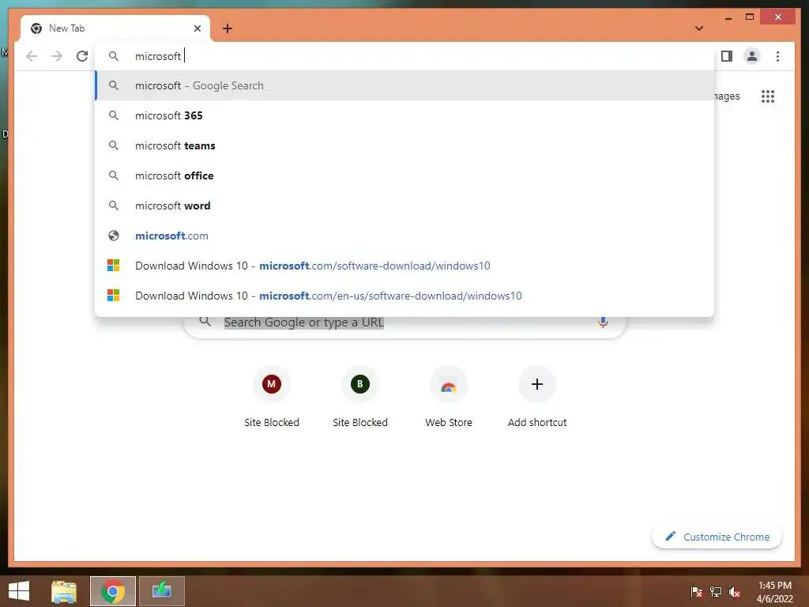Minimize the Chrome window
Screen dimensions: 809x607
(728, 18)
